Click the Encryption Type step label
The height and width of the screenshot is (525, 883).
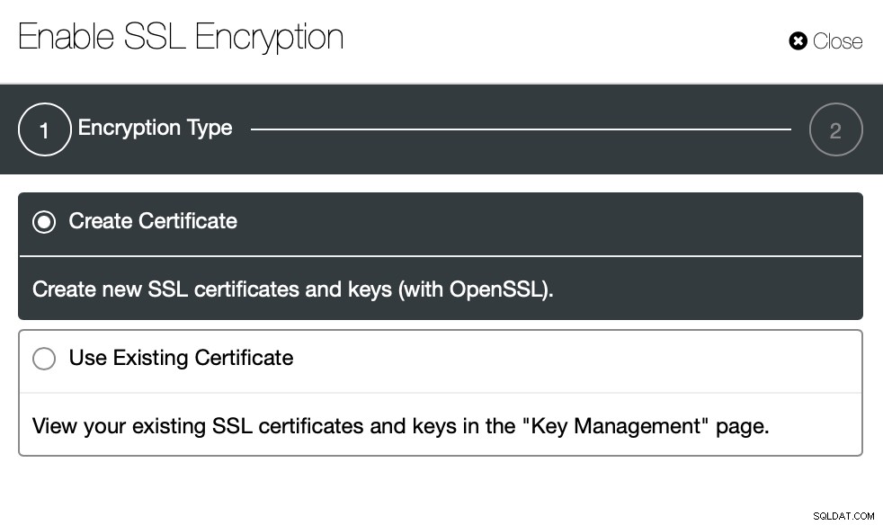(155, 128)
